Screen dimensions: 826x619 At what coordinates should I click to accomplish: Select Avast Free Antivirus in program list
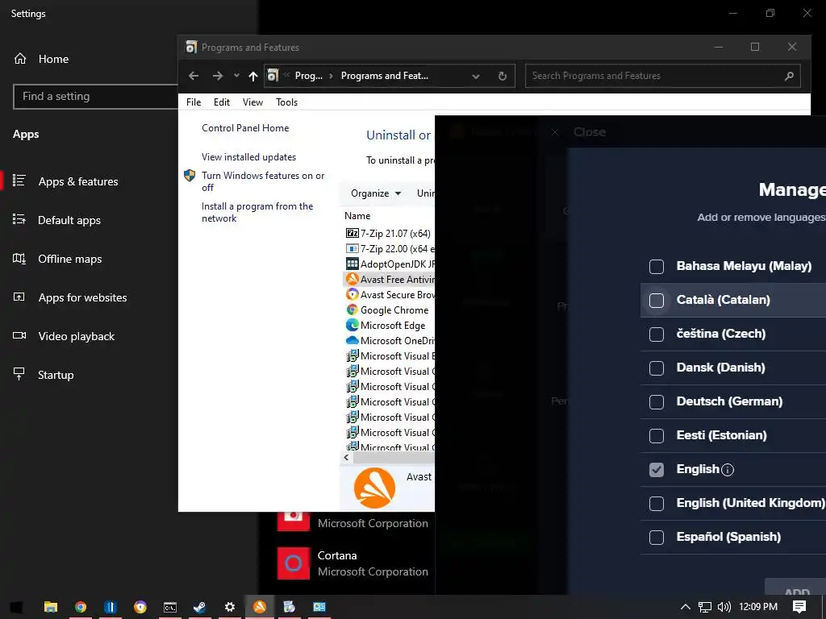coord(390,279)
